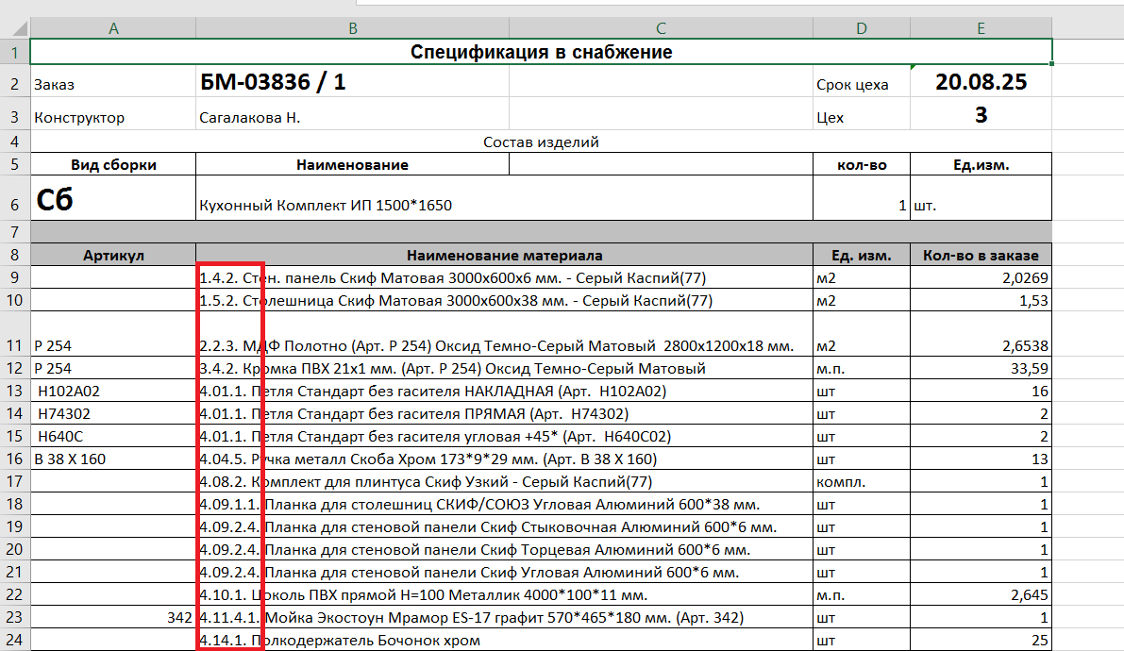This screenshot has height=651, width=1124.
Task: Select 'Наименование материала' header cell
Action: pyautogui.click(x=504, y=256)
